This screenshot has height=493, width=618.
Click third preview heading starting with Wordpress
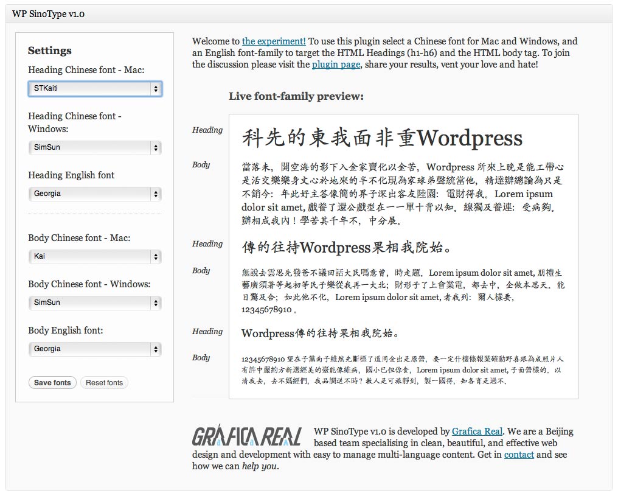click(321, 334)
